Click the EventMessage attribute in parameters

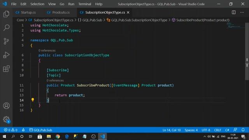pos(125,85)
